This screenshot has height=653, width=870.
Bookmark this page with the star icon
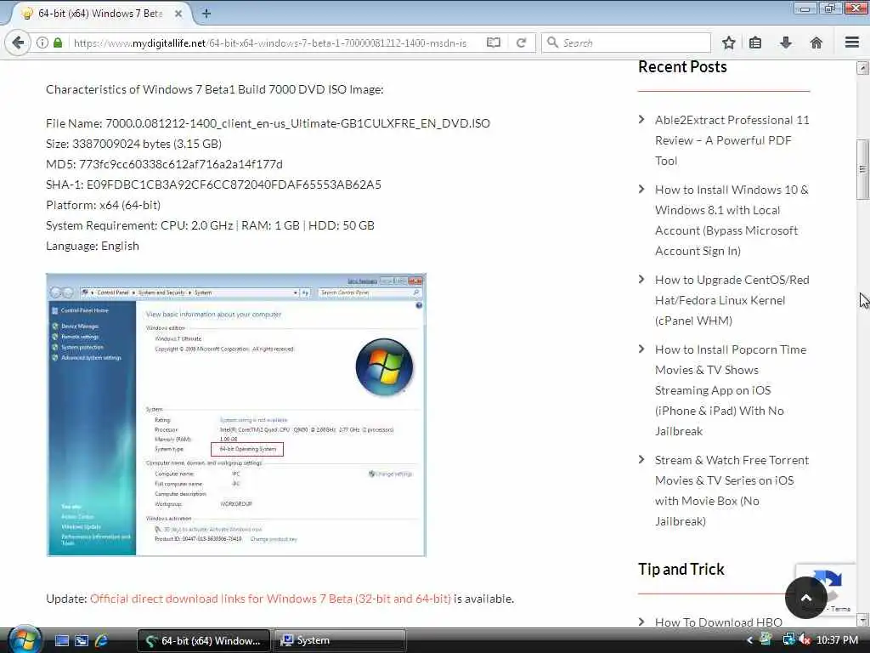point(728,43)
